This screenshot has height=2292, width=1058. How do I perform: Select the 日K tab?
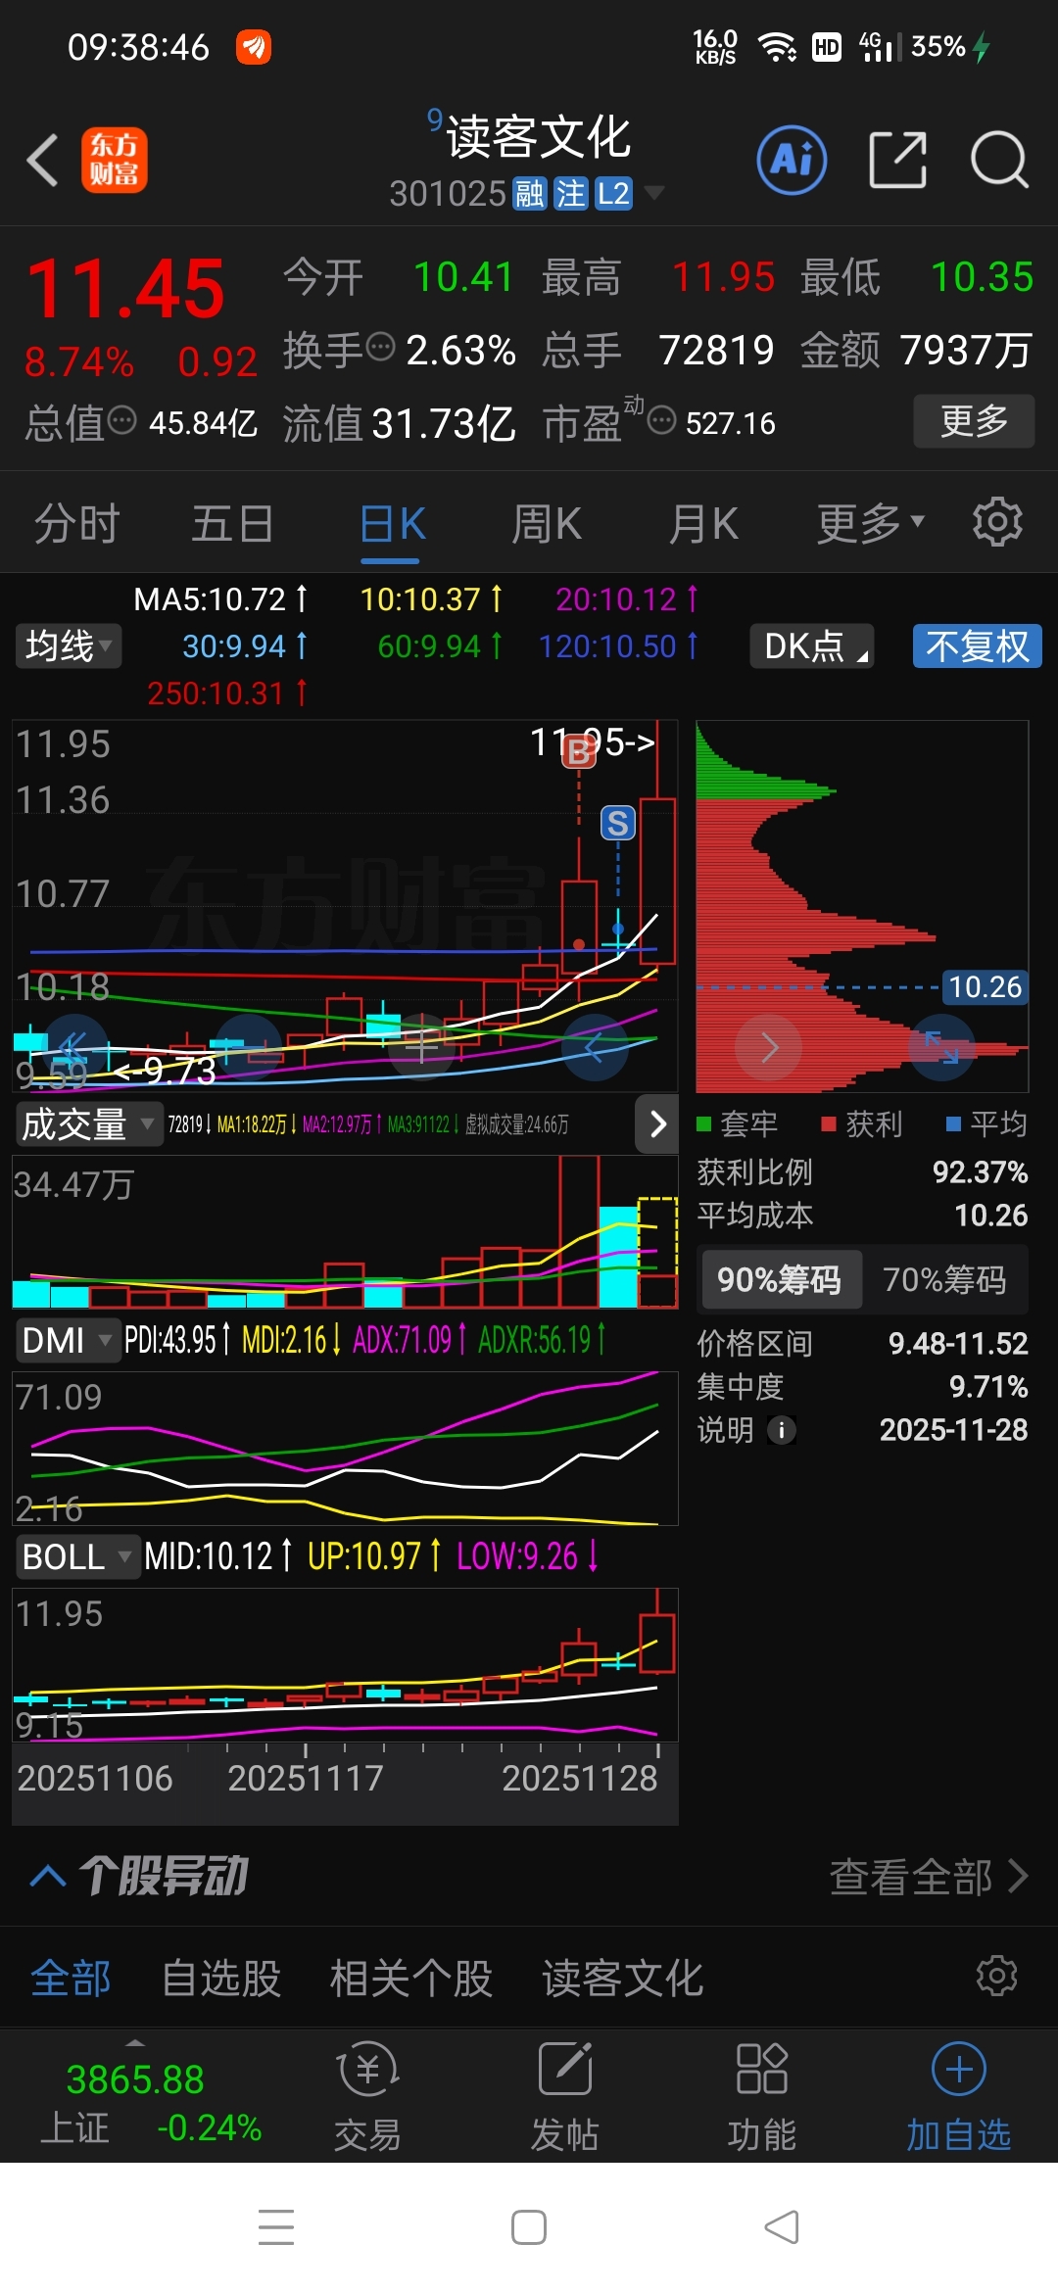(x=391, y=522)
